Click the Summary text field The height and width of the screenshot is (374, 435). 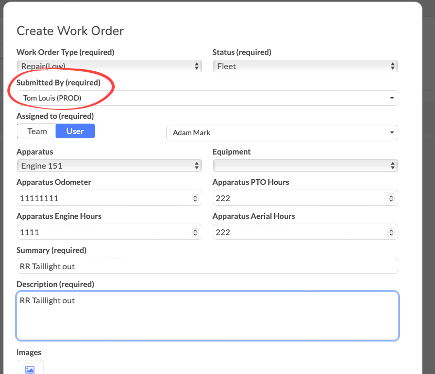(x=208, y=266)
